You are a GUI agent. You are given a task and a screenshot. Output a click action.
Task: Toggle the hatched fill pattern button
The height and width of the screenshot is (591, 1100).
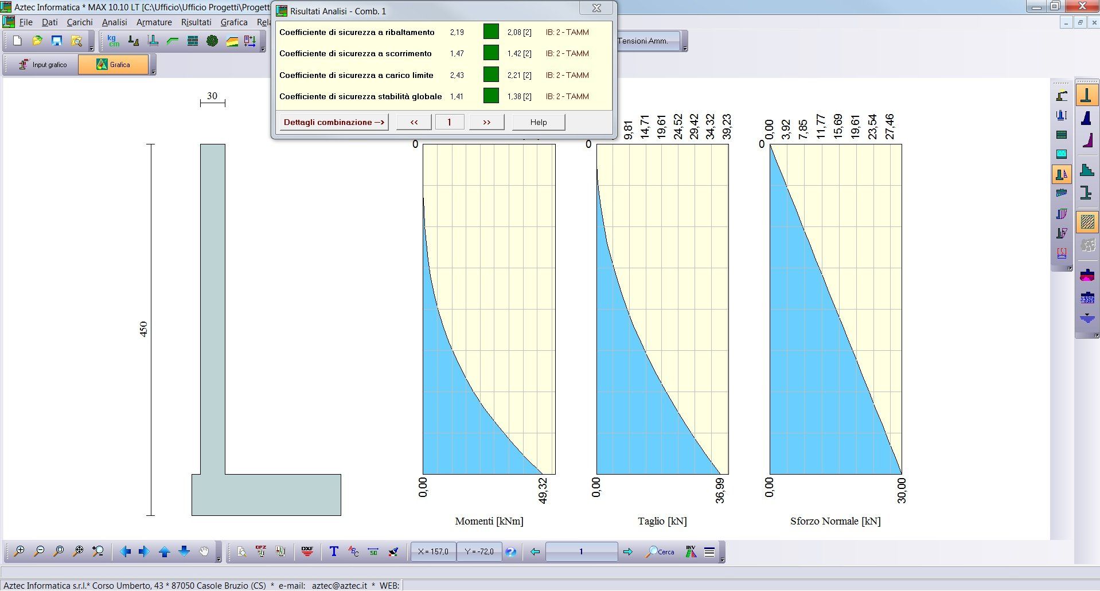pos(1087,222)
